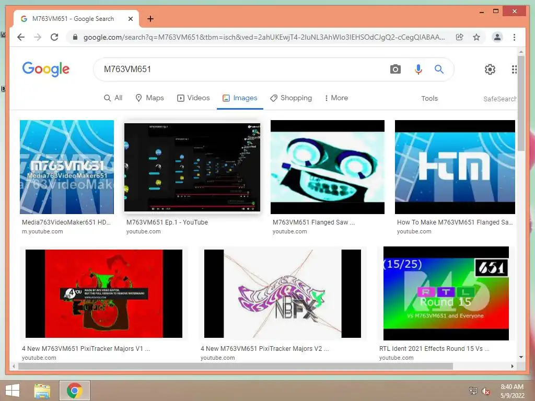This screenshot has width=535, height=401.
Task: Click the browser Back arrow
Action: [x=21, y=37]
